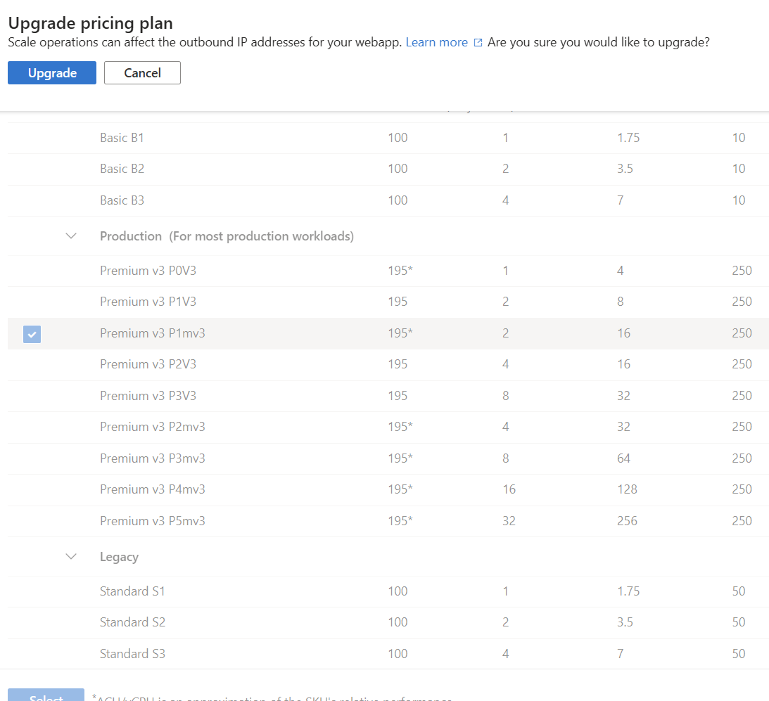This screenshot has height=701, width=769.
Task: Click the partially visible Select button
Action: click(x=46, y=695)
